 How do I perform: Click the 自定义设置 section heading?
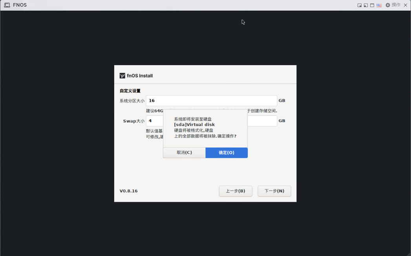coord(130,91)
